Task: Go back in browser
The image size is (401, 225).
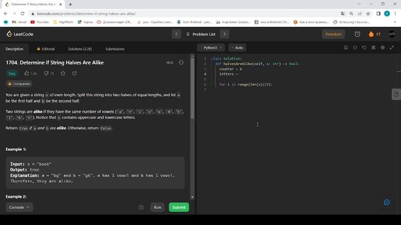Action: (6, 14)
